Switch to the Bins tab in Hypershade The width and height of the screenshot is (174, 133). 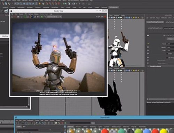pos(24,127)
